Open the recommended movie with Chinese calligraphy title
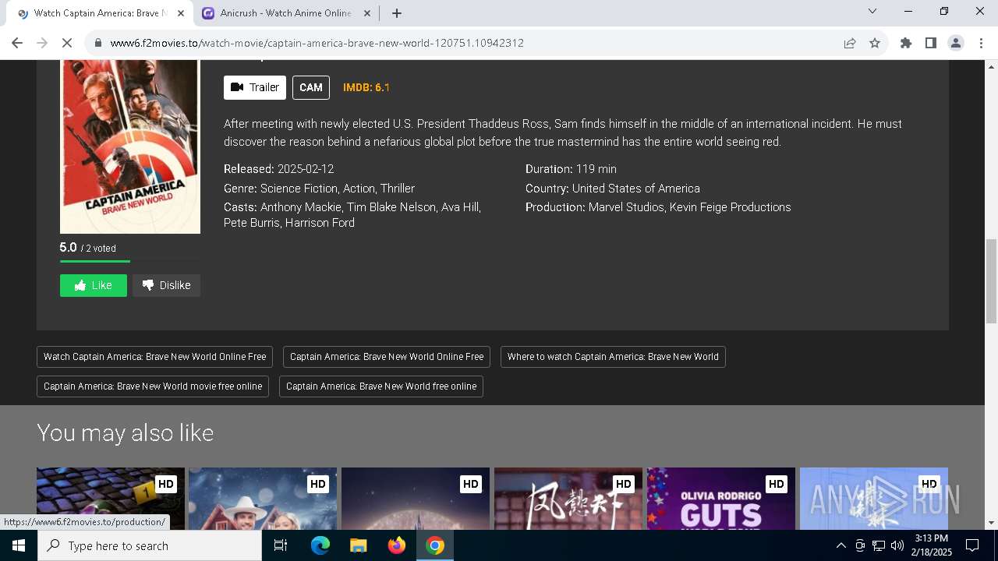Image resolution: width=998 pixels, height=561 pixels. pyautogui.click(x=568, y=499)
